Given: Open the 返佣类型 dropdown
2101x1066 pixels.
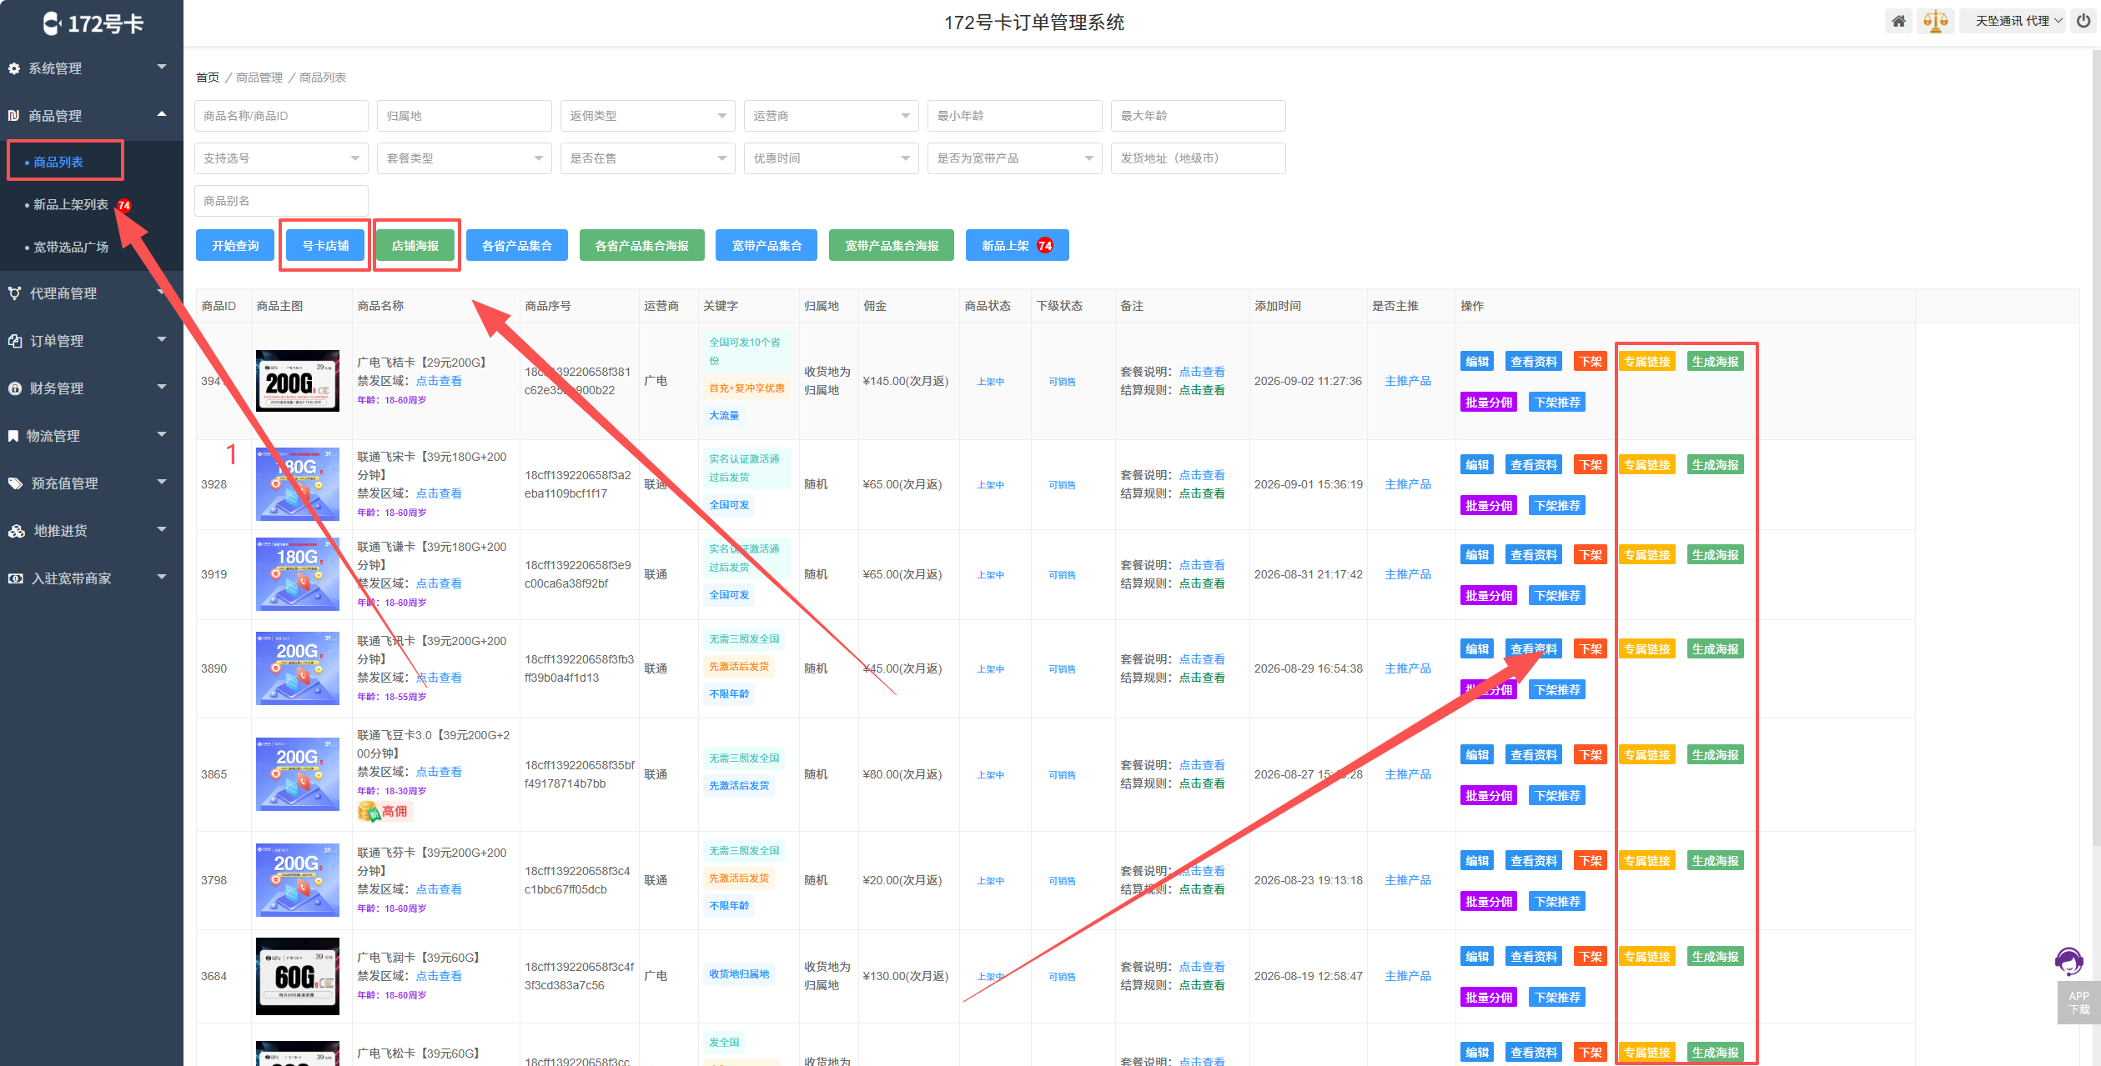Looking at the screenshot, I should click(647, 116).
